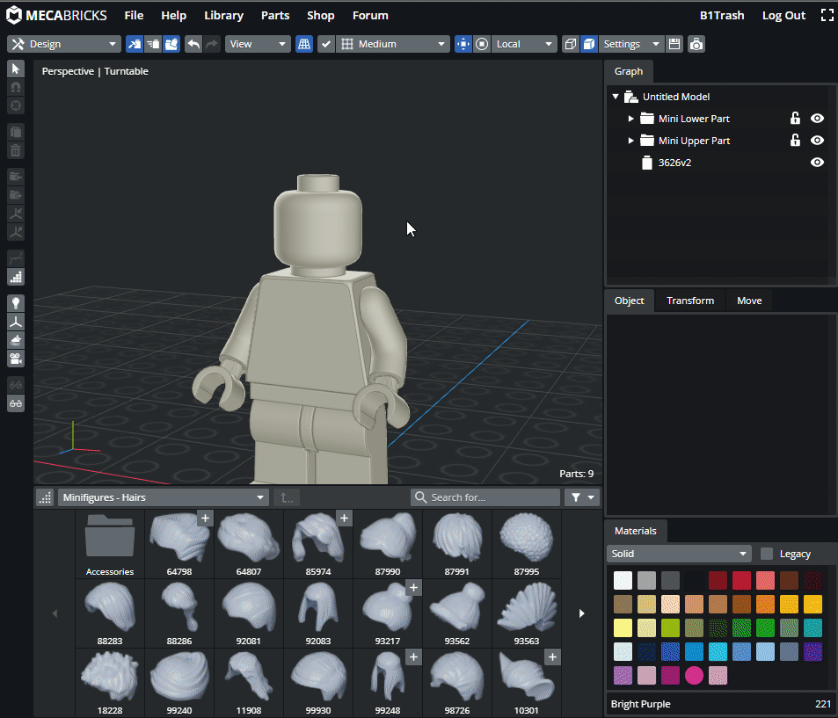The height and width of the screenshot is (718, 838).
Task: Click the second snapping mode button
Action: [153, 44]
